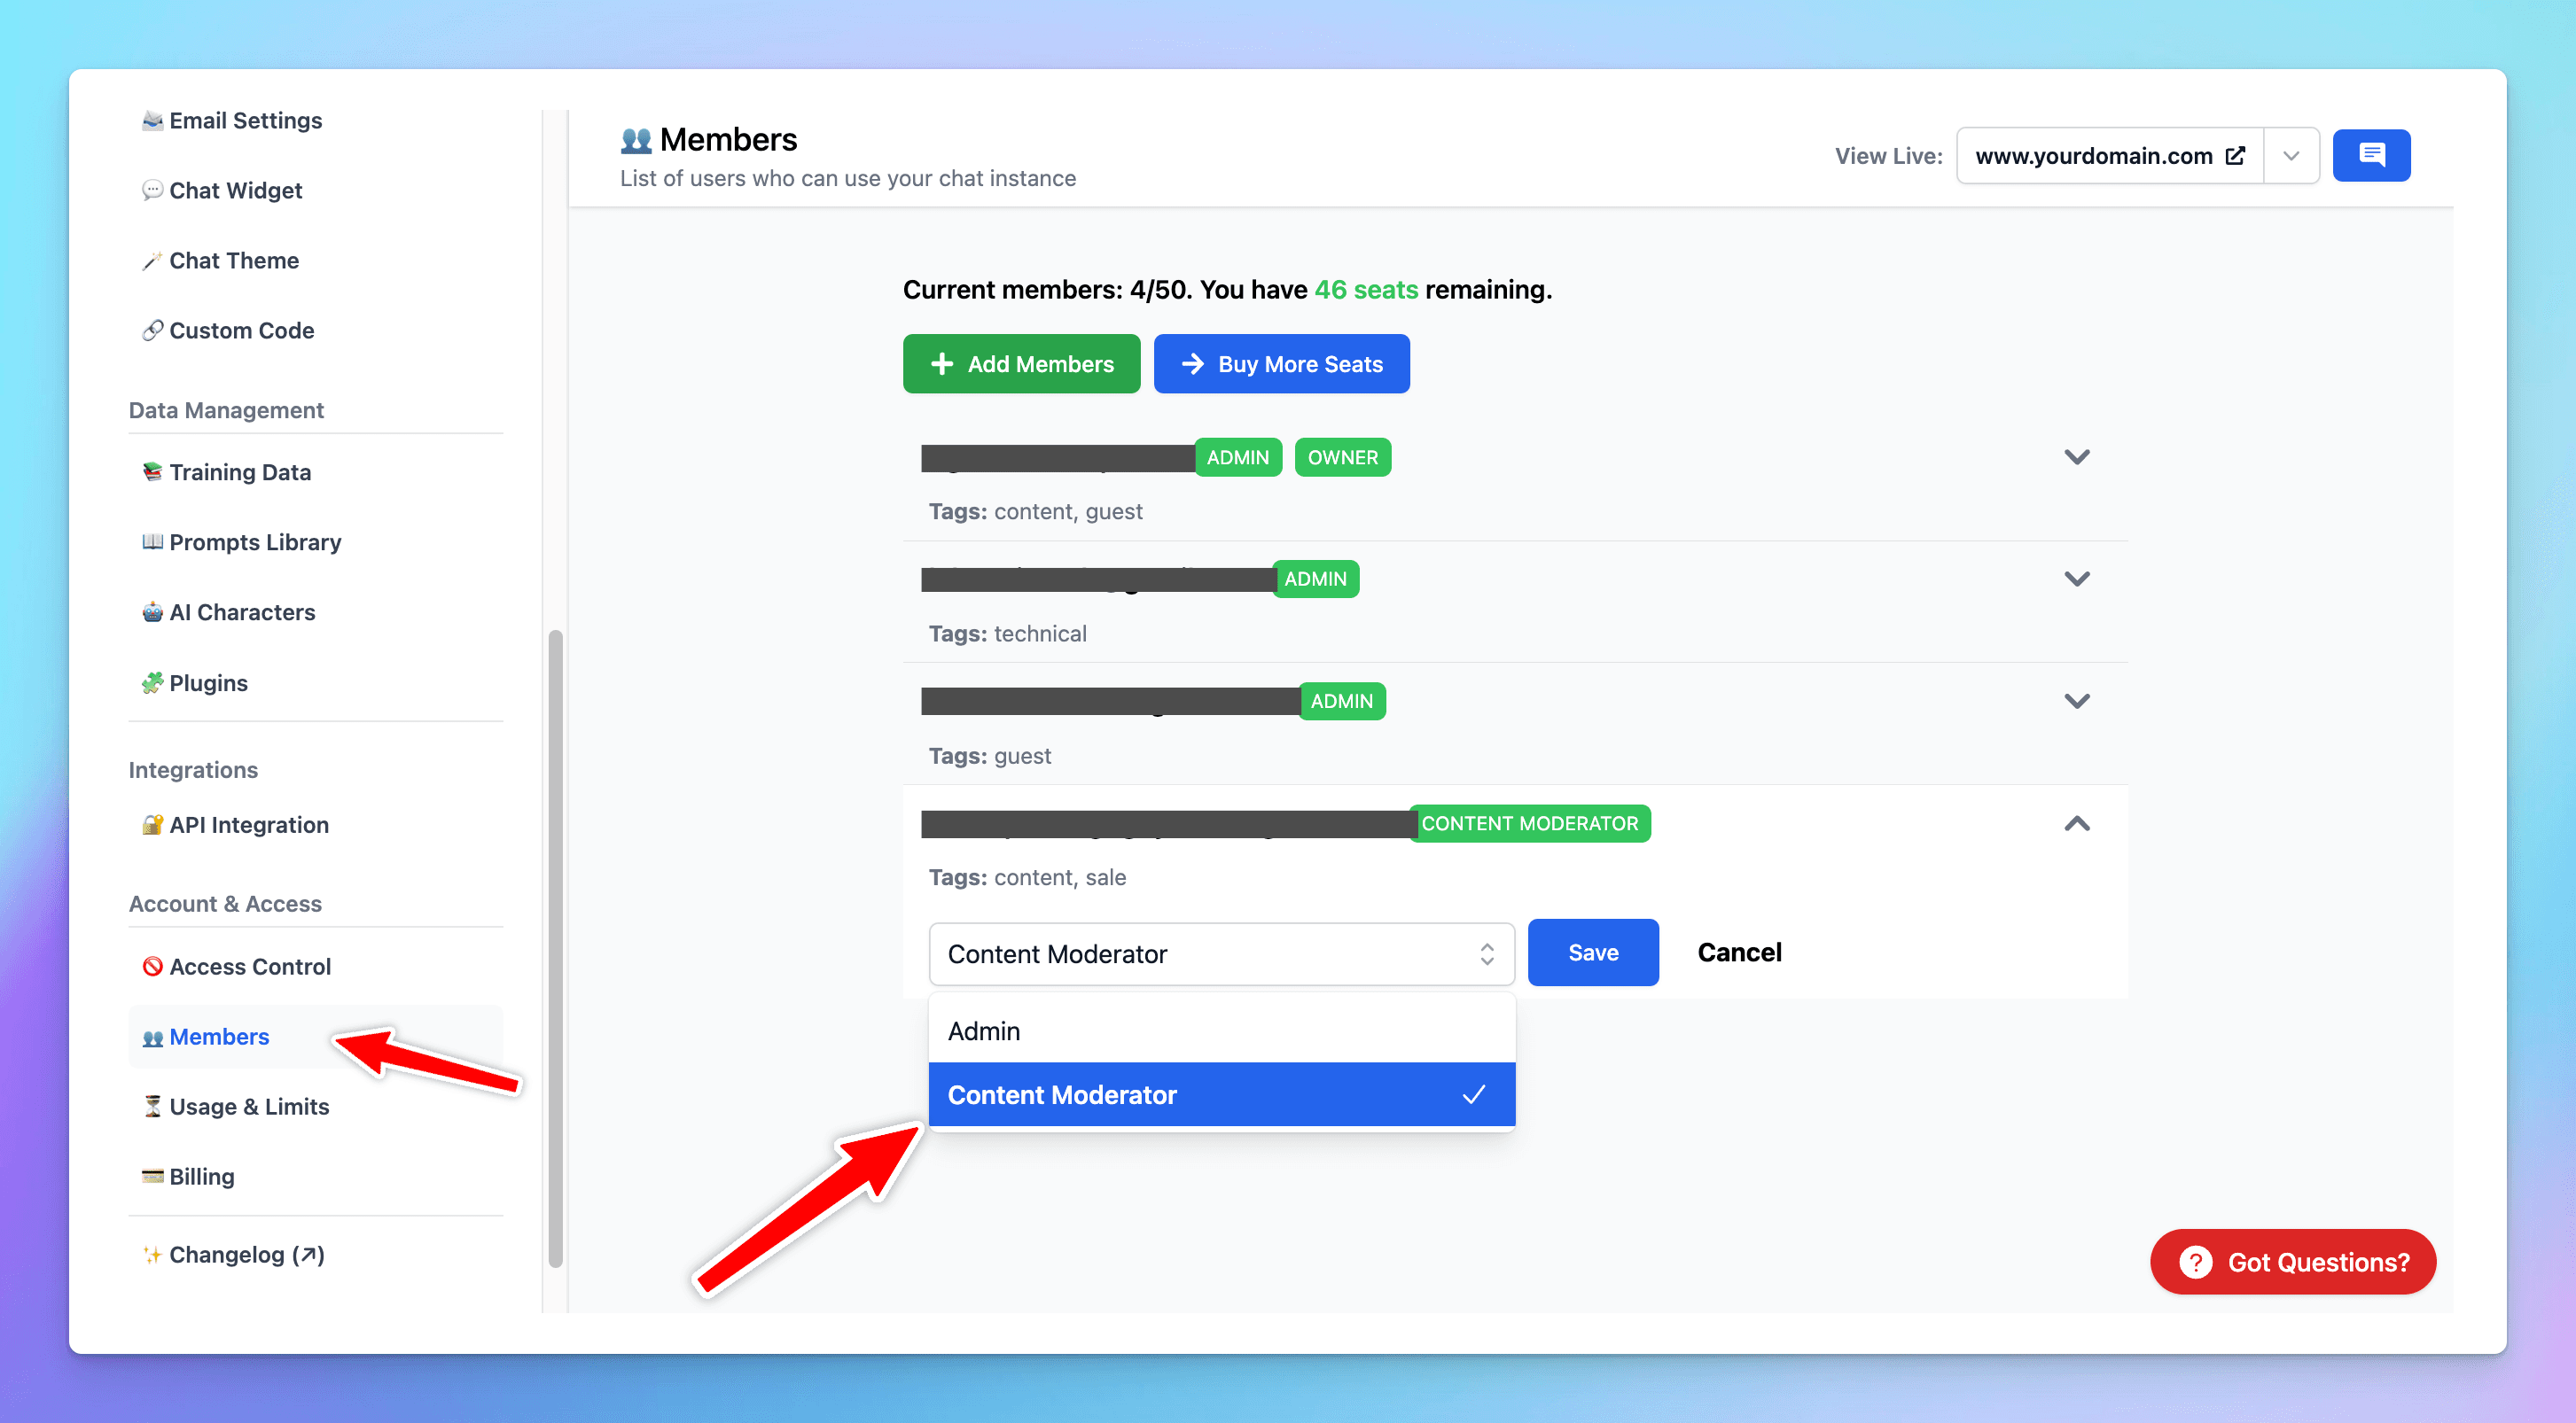
Task: Click the blue Save button
Action: click(x=1592, y=953)
